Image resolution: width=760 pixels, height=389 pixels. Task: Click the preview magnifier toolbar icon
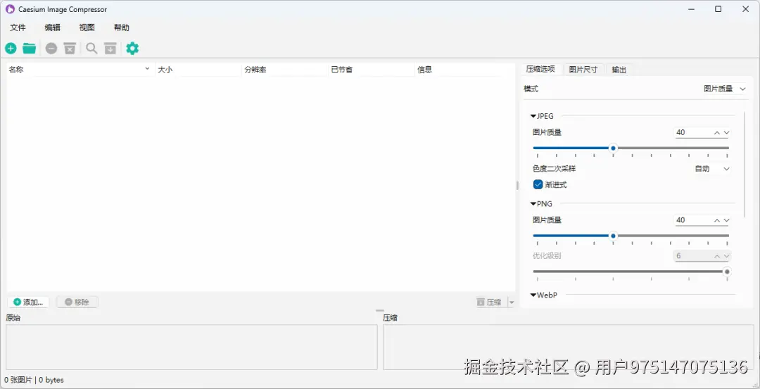click(91, 49)
